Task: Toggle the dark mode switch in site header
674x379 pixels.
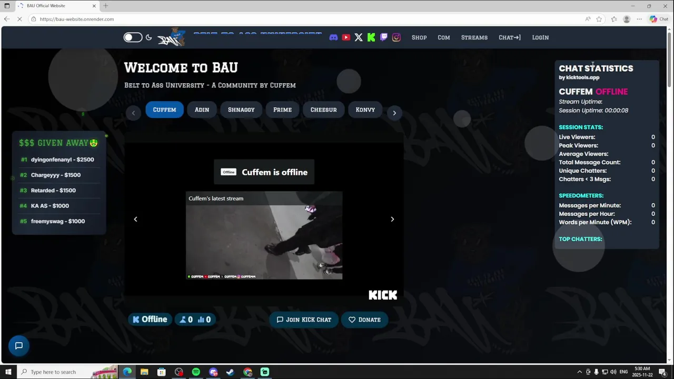Action: point(133,37)
